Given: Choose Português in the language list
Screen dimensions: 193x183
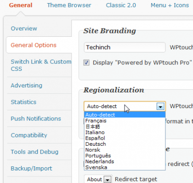Looking at the screenshot, I should coord(125,155).
